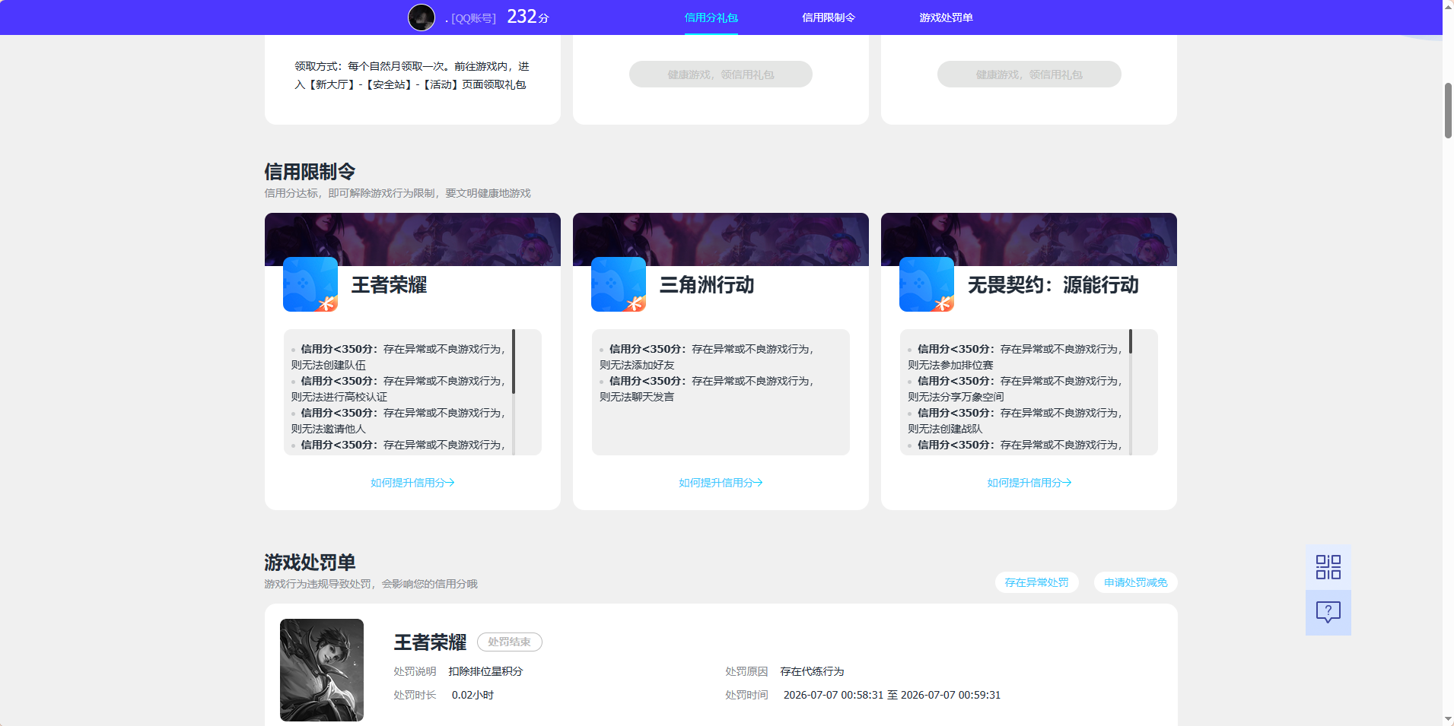Click the penalty time range 2026-07-07
The image size is (1454, 726).
coord(892,695)
